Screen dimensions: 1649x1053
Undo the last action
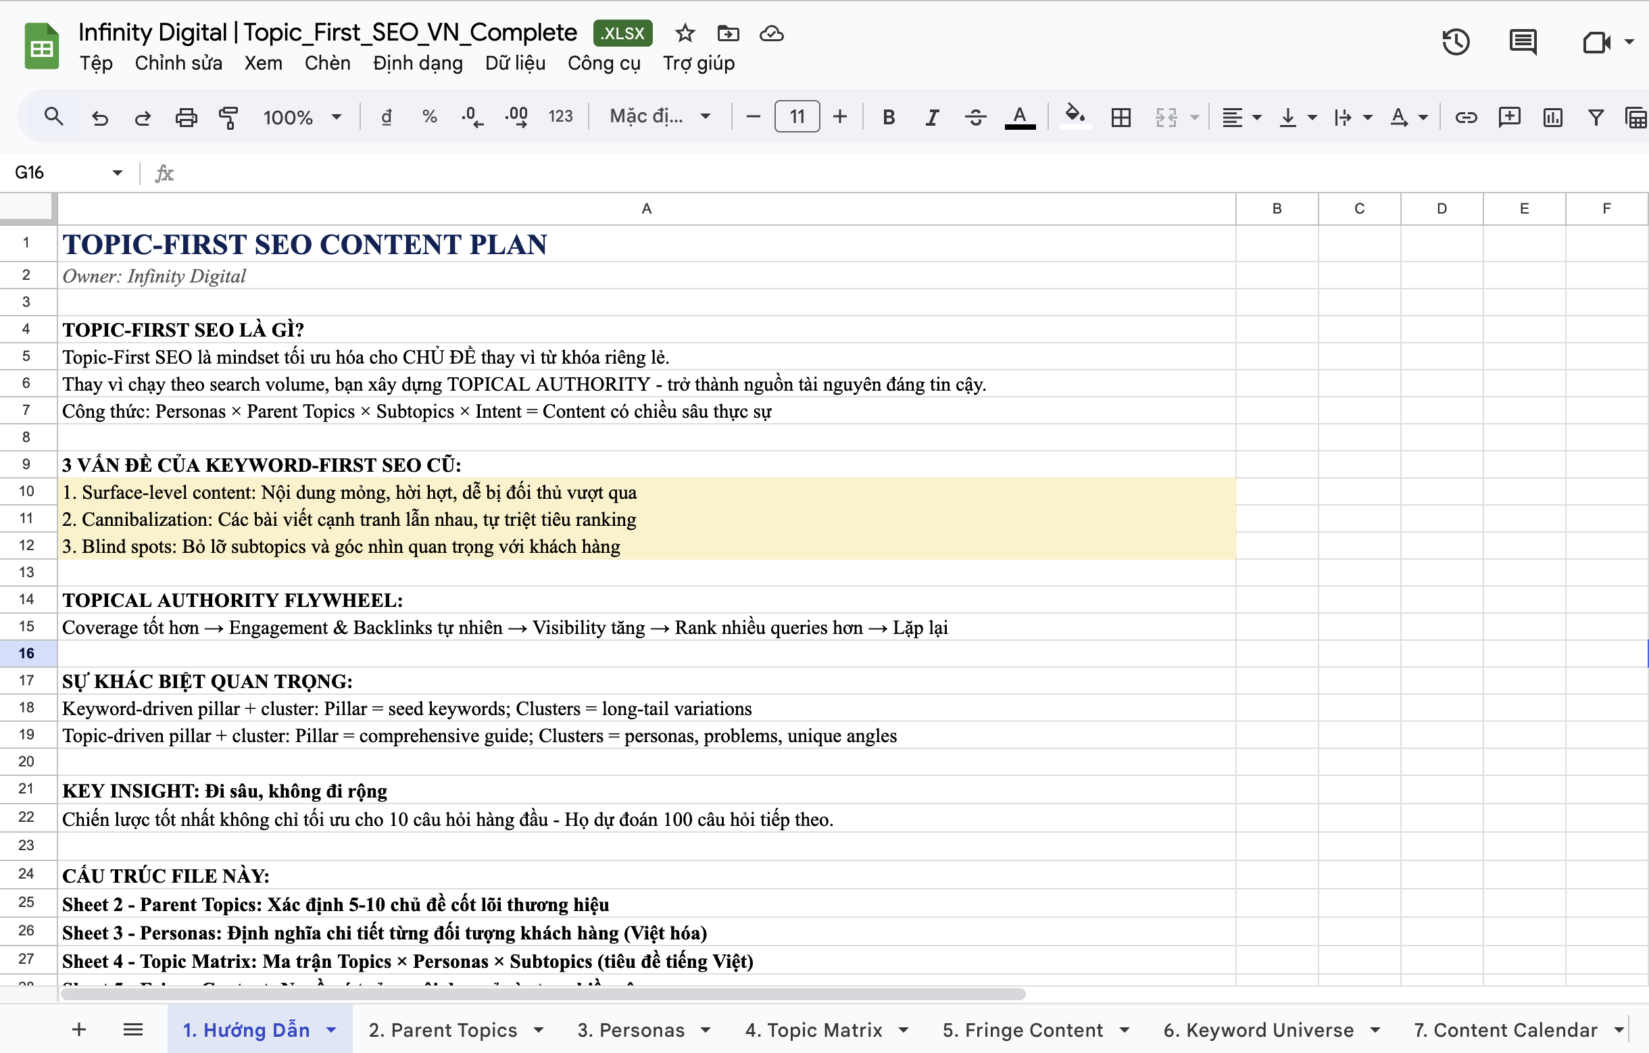click(x=100, y=118)
